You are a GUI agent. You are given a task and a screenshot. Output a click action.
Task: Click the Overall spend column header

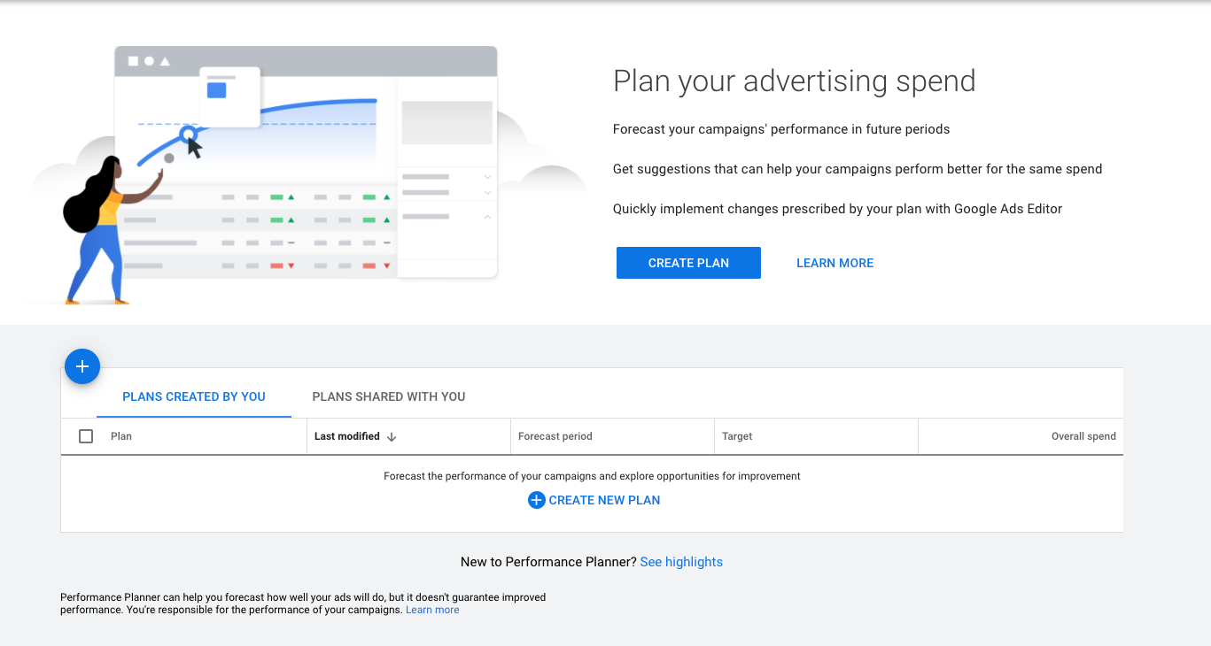click(1083, 436)
